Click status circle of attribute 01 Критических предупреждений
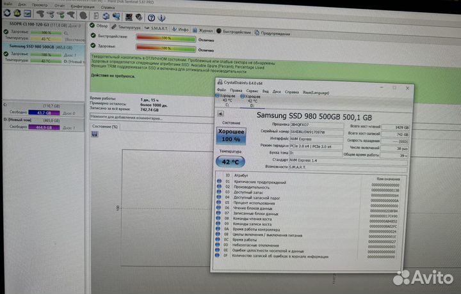This screenshot has height=294, width=461. tap(219, 182)
